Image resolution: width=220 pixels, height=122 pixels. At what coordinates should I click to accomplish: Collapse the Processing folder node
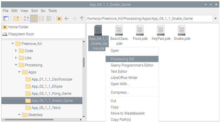pos(16,65)
